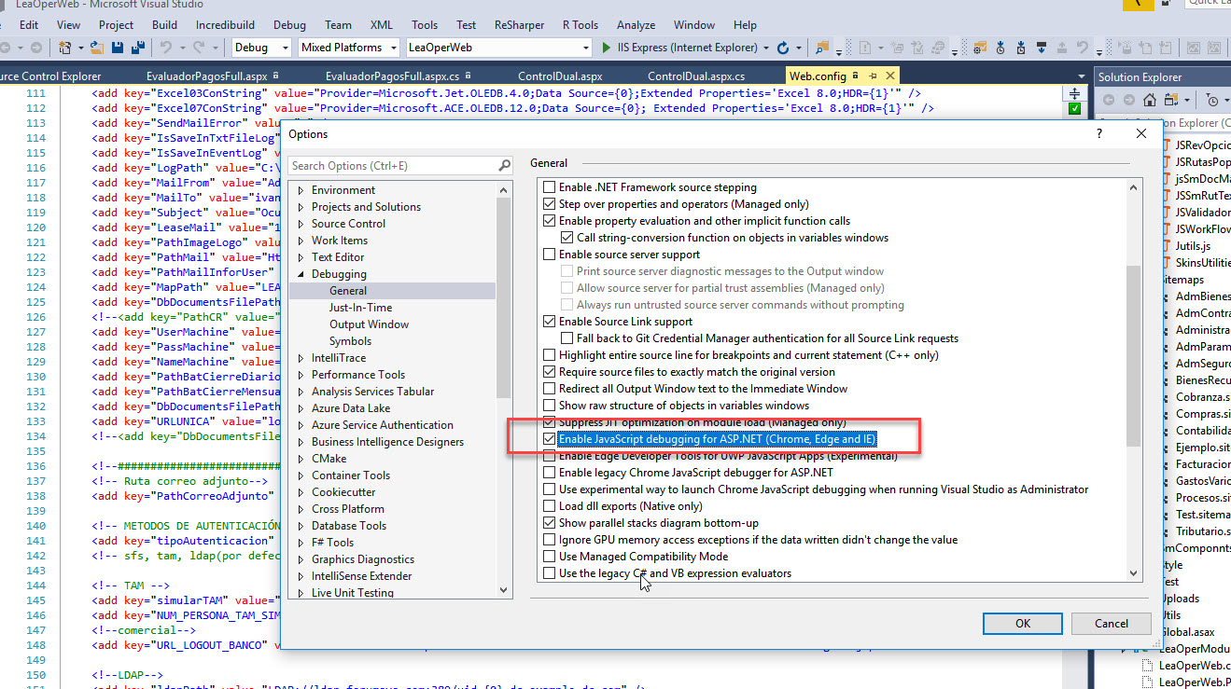Select Just-In-Time under Debugging
The image size is (1231, 689).
(360, 308)
